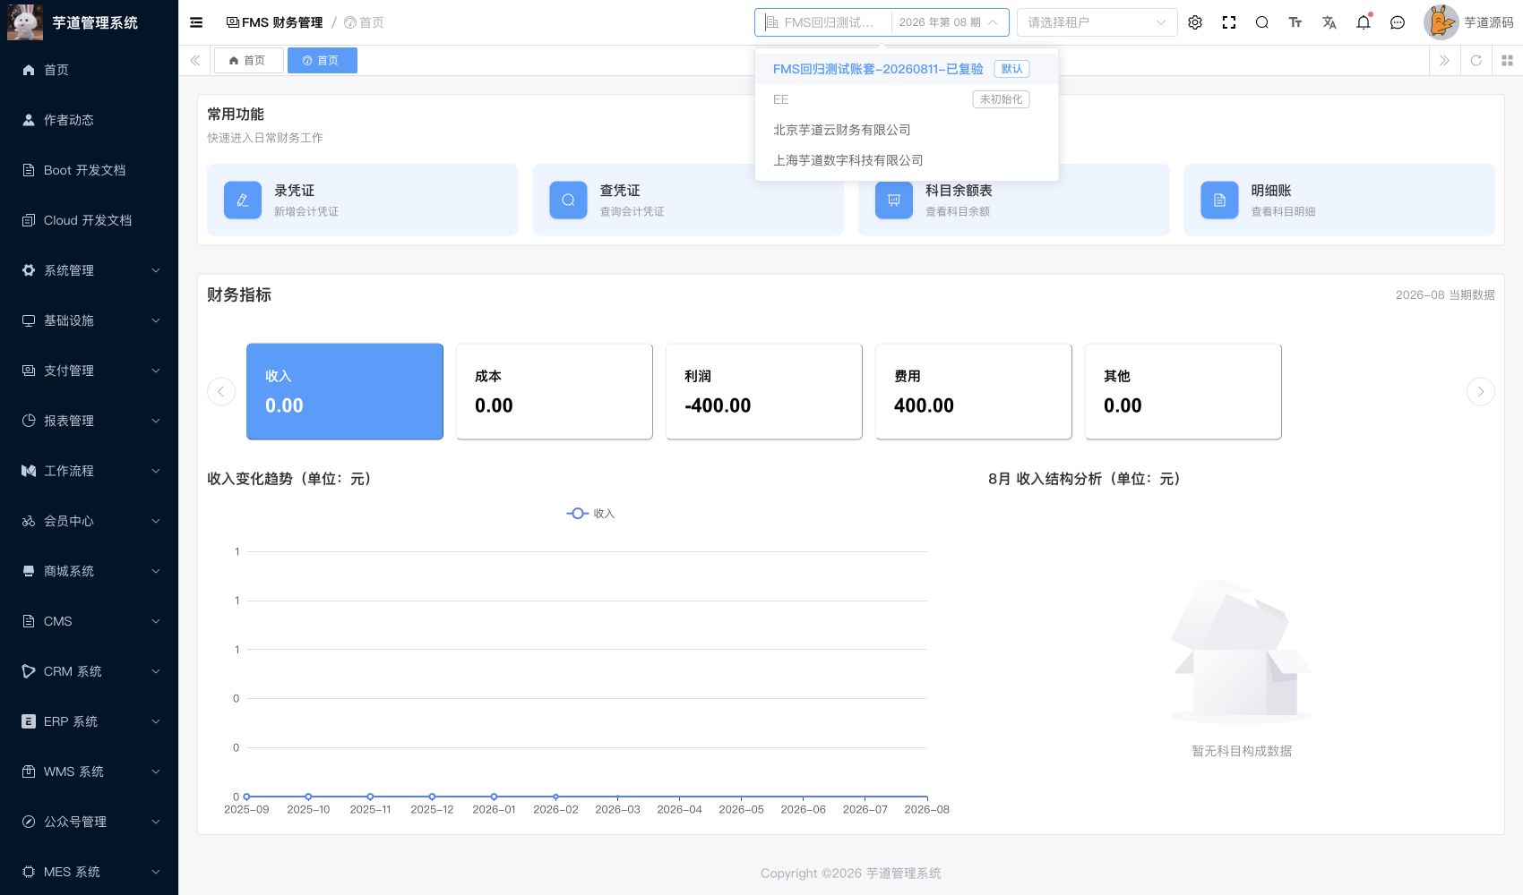This screenshot has height=895, width=1523.
Task: Open the search magnifier icon
Action: click(1262, 22)
